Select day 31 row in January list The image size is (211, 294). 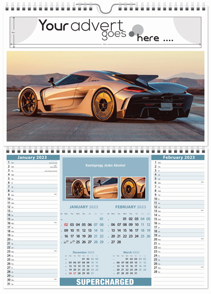tap(32, 284)
